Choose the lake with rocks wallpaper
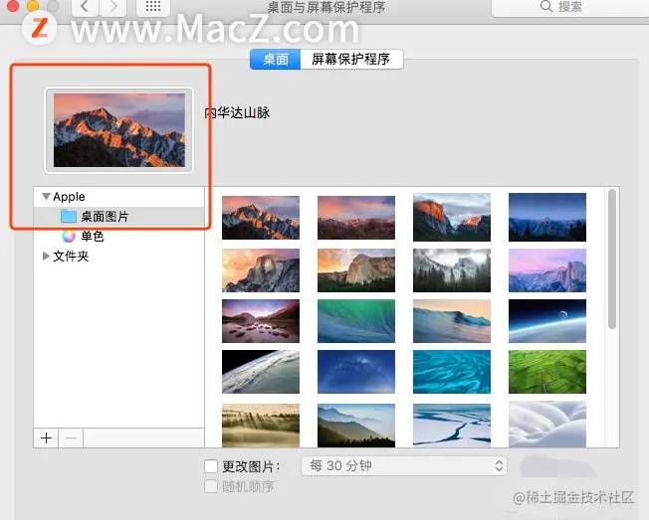 [261, 321]
